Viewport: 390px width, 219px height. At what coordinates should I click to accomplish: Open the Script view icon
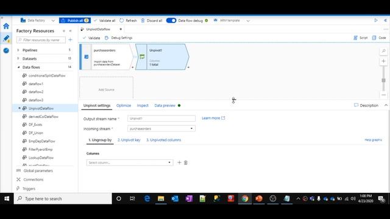(x=355, y=38)
